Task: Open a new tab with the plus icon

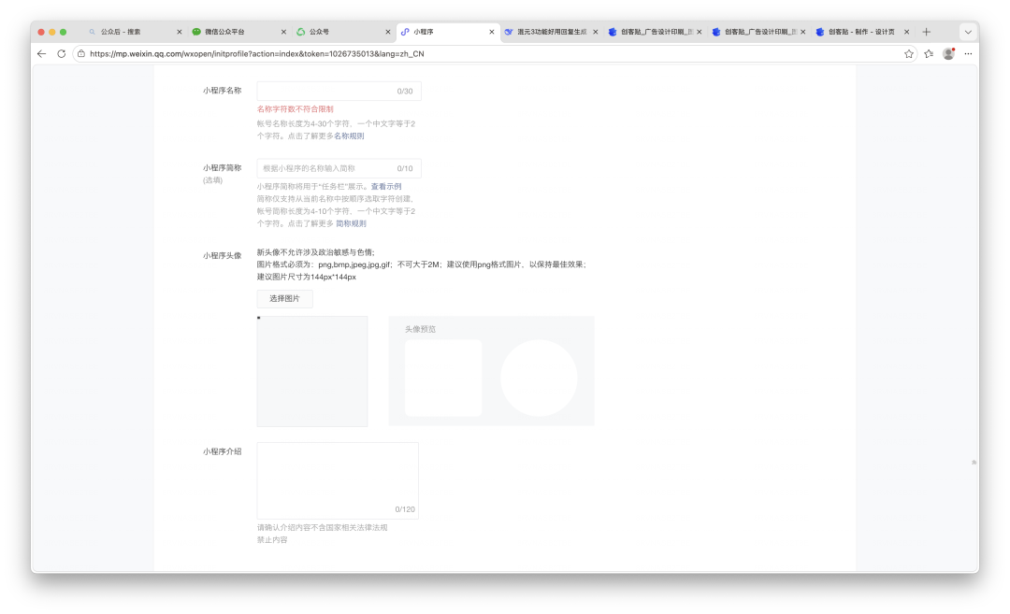Action: tap(926, 32)
